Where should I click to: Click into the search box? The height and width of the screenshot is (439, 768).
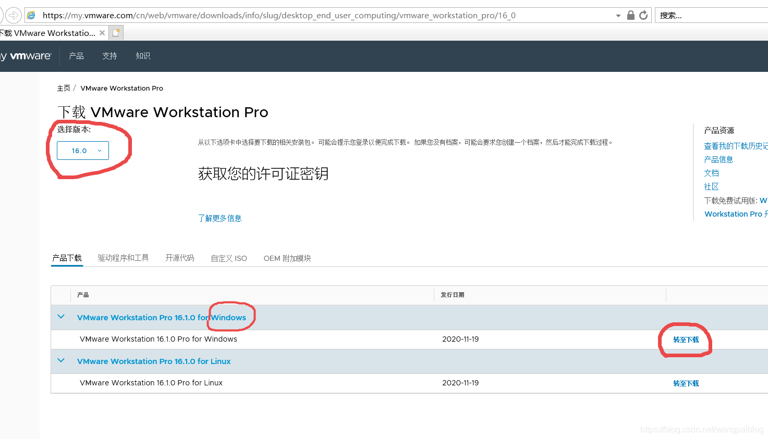(712, 15)
